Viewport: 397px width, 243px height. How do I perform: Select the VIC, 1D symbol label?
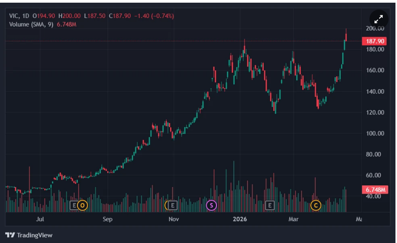click(19, 16)
